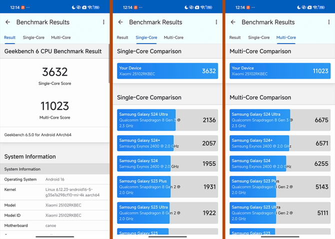Tap back arrow on Single-Core Comparison screen
The width and height of the screenshot is (335, 239).
pos(120,22)
